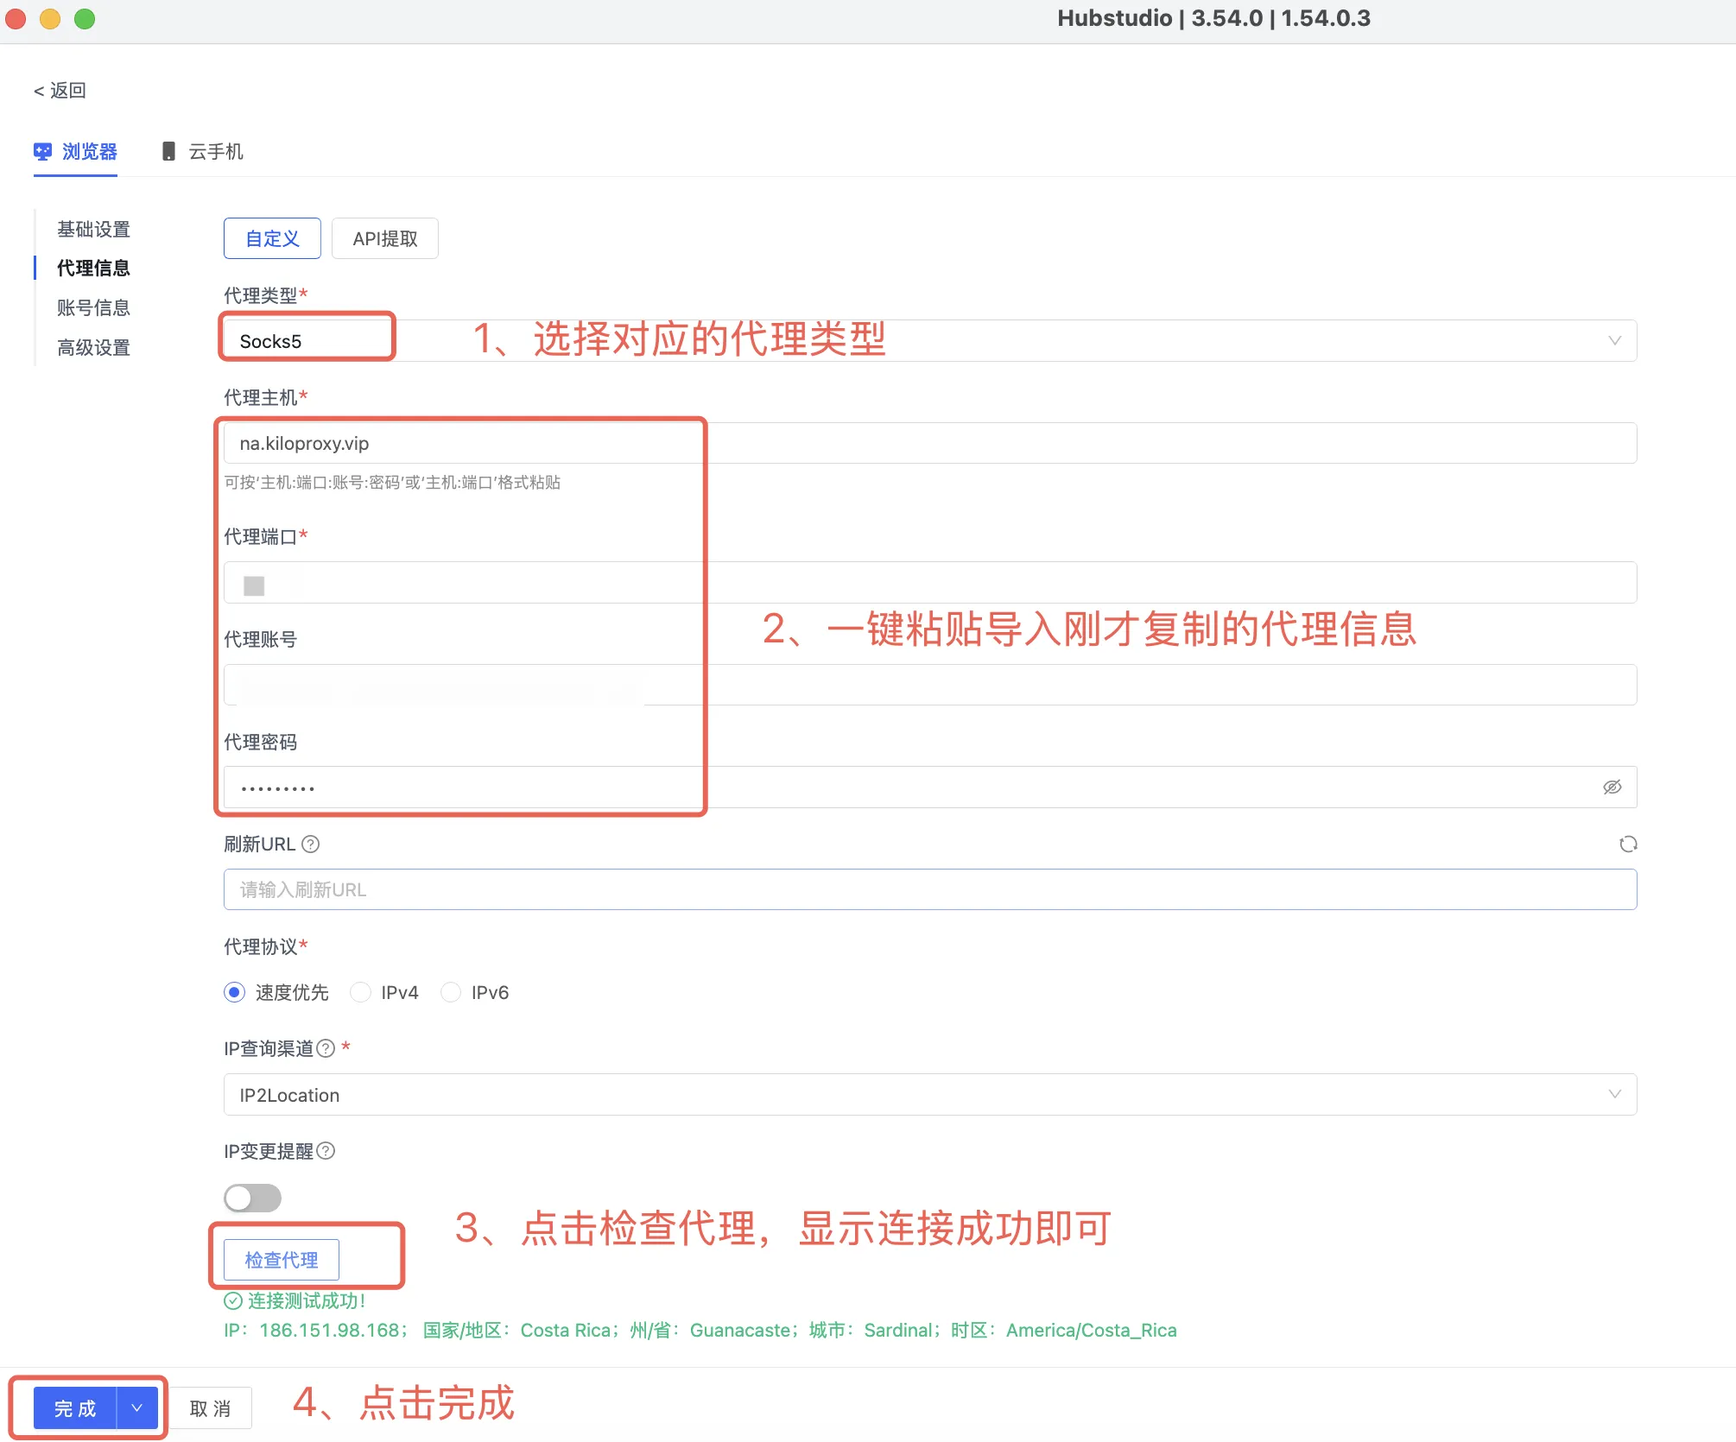Click 取消 button
This screenshot has width=1736, height=1442.
tap(211, 1408)
